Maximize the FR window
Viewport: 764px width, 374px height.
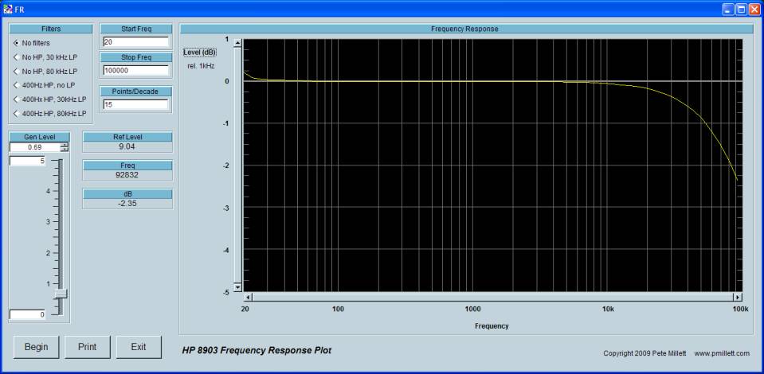point(740,8)
